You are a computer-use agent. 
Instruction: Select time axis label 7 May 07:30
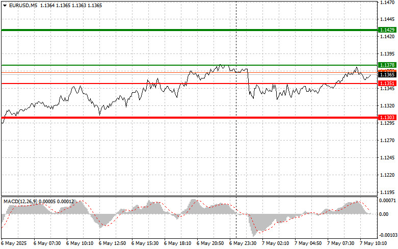(340, 243)
